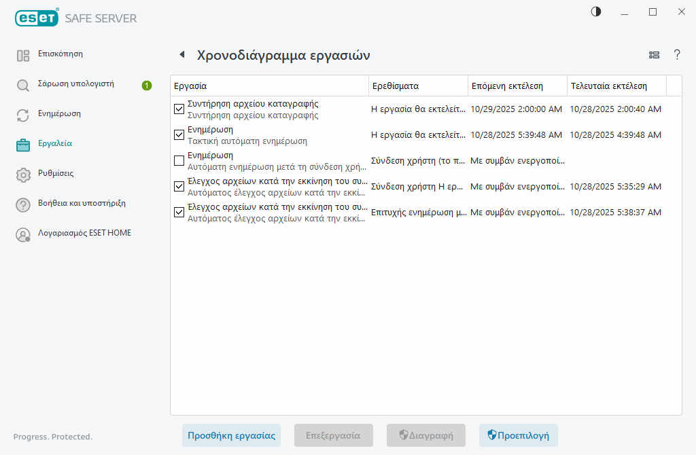Screen dimensions: 696x455
Task: Click the Update refresh arrows icon
Action: pos(23,115)
